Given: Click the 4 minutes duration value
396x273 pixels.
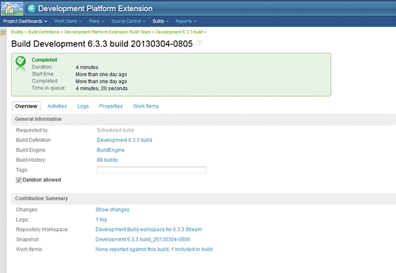Looking at the screenshot, I should (87, 67).
